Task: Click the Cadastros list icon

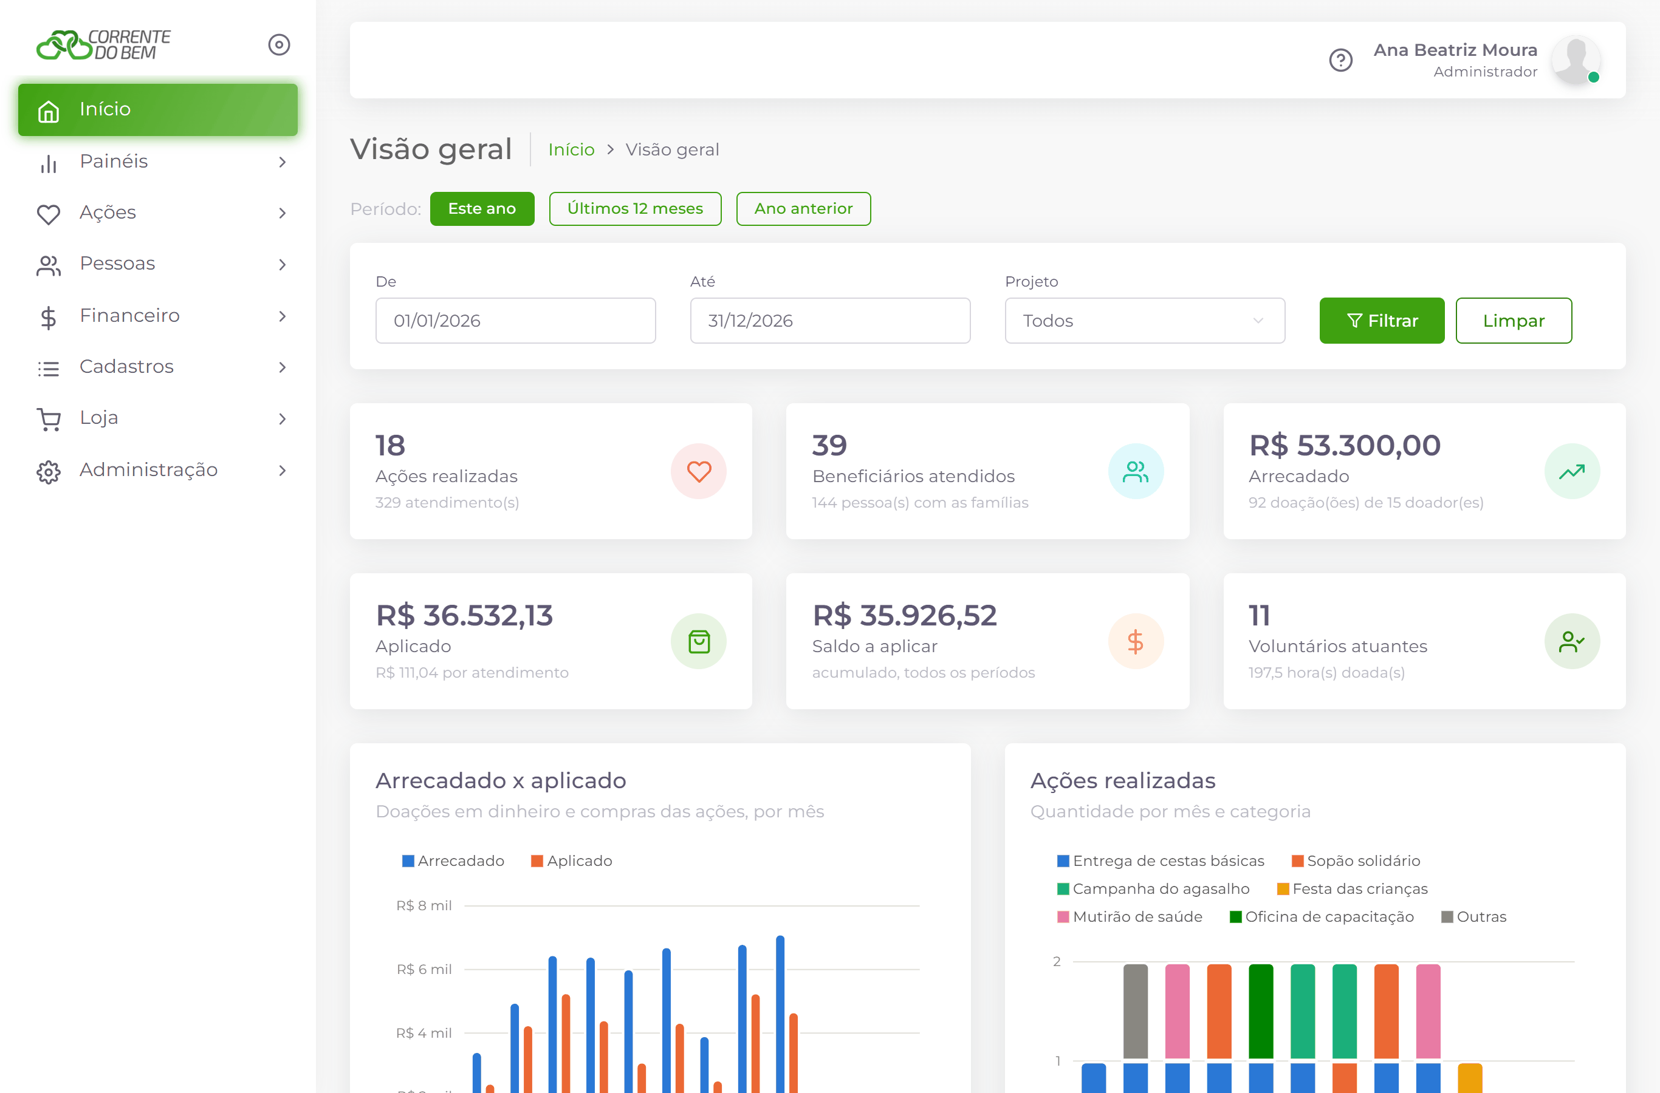Action: [48, 368]
